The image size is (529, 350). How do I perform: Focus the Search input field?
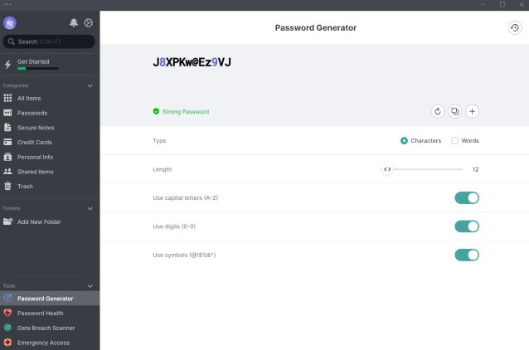[49, 41]
